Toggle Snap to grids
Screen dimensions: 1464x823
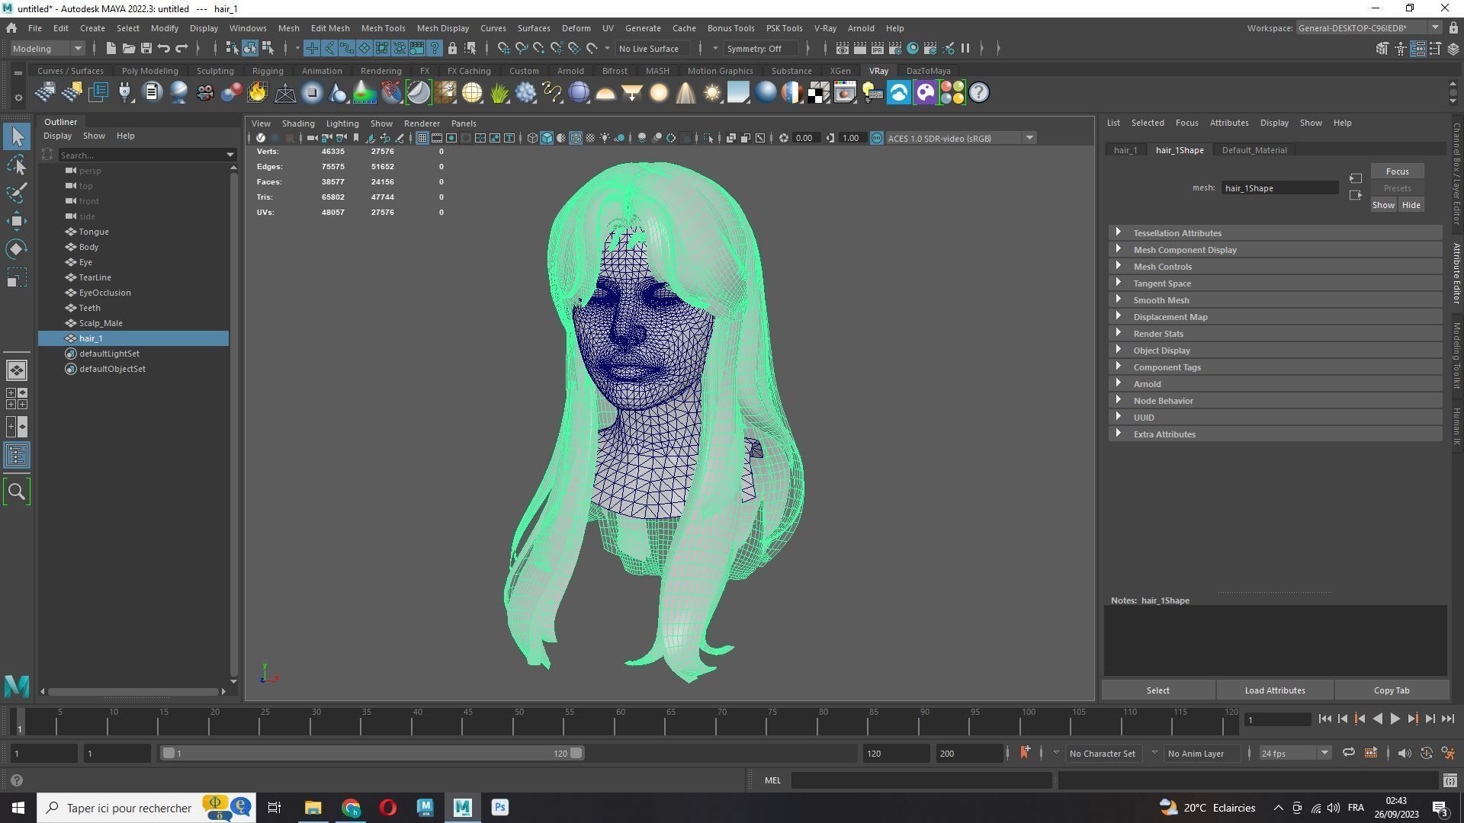pos(503,48)
